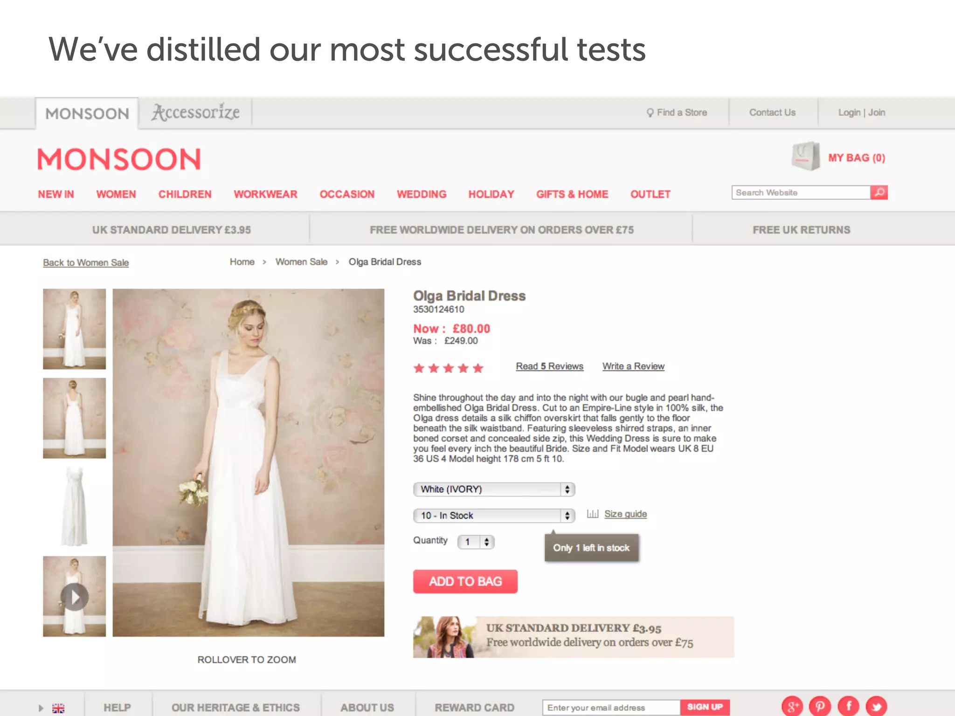Click the Read 5 Reviews link
This screenshot has height=716, width=955.
click(549, 366)
